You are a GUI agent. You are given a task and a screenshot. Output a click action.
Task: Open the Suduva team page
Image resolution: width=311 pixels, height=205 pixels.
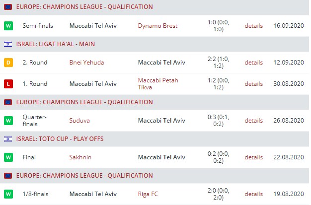click(x=80, y=121)
